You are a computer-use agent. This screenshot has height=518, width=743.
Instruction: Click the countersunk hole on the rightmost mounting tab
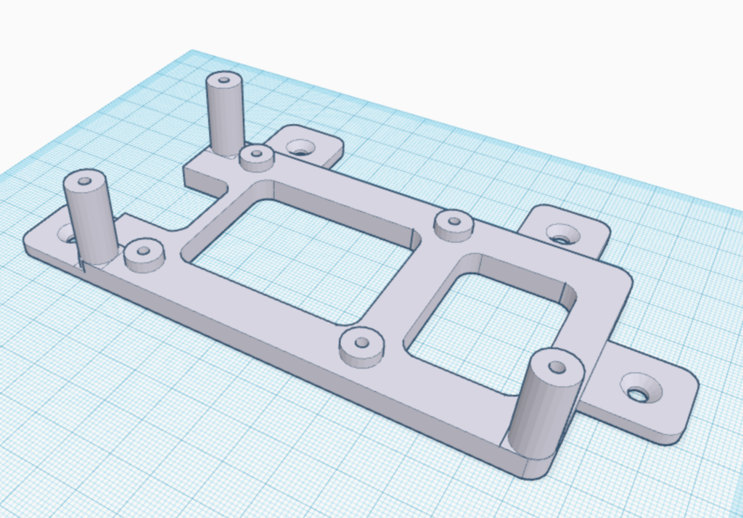coord(641,387)
